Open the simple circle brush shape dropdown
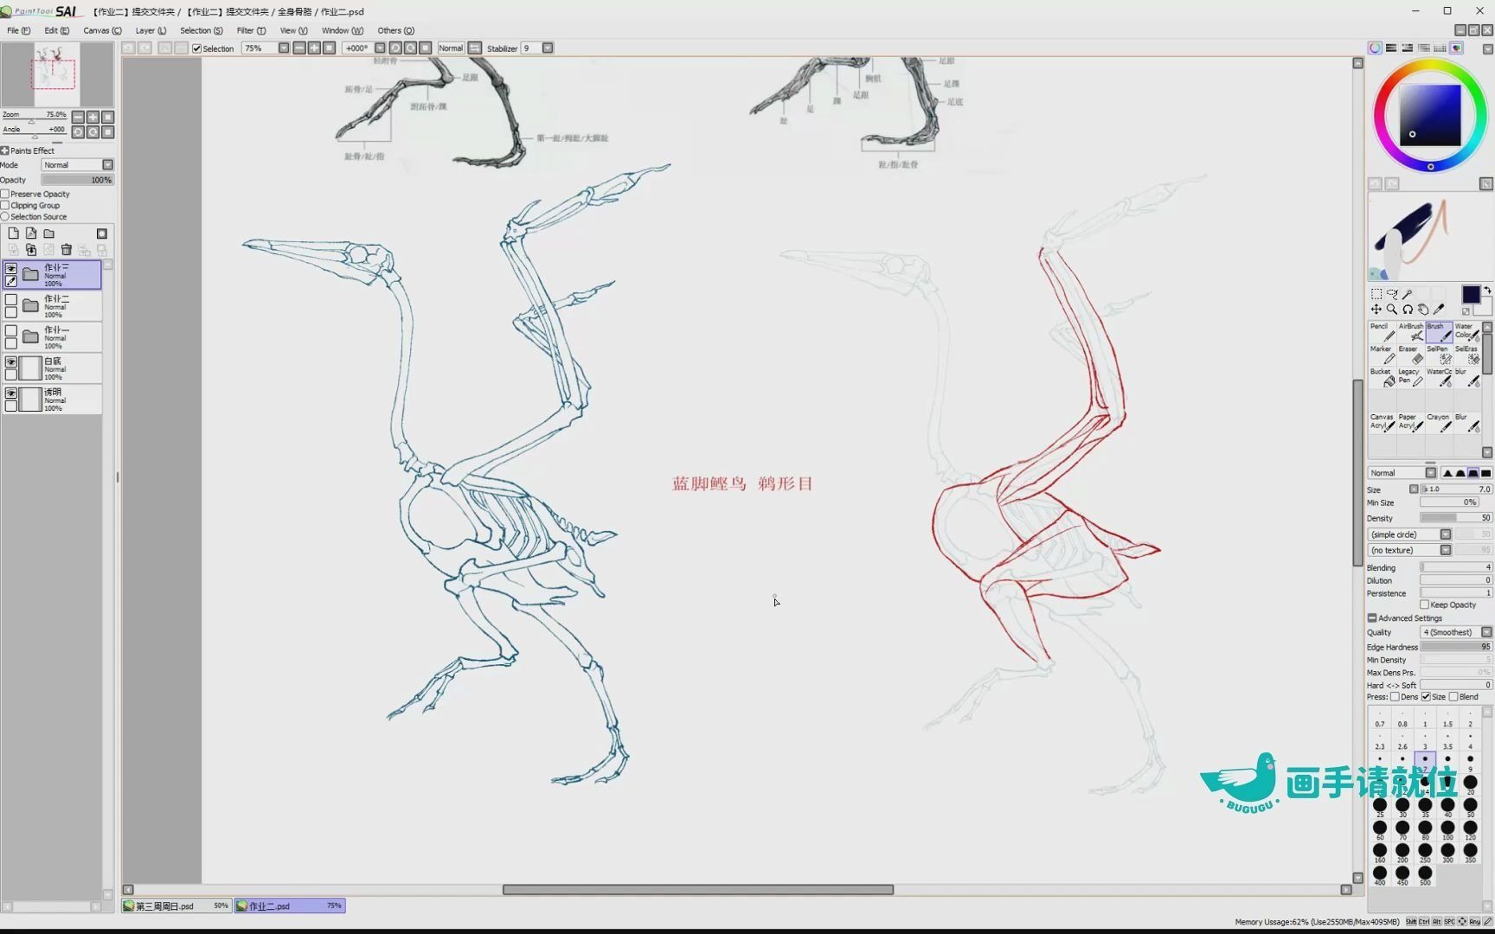The width and height of the screenshot is (1495, 934). pyautogui.click(x=1445, y=534)
